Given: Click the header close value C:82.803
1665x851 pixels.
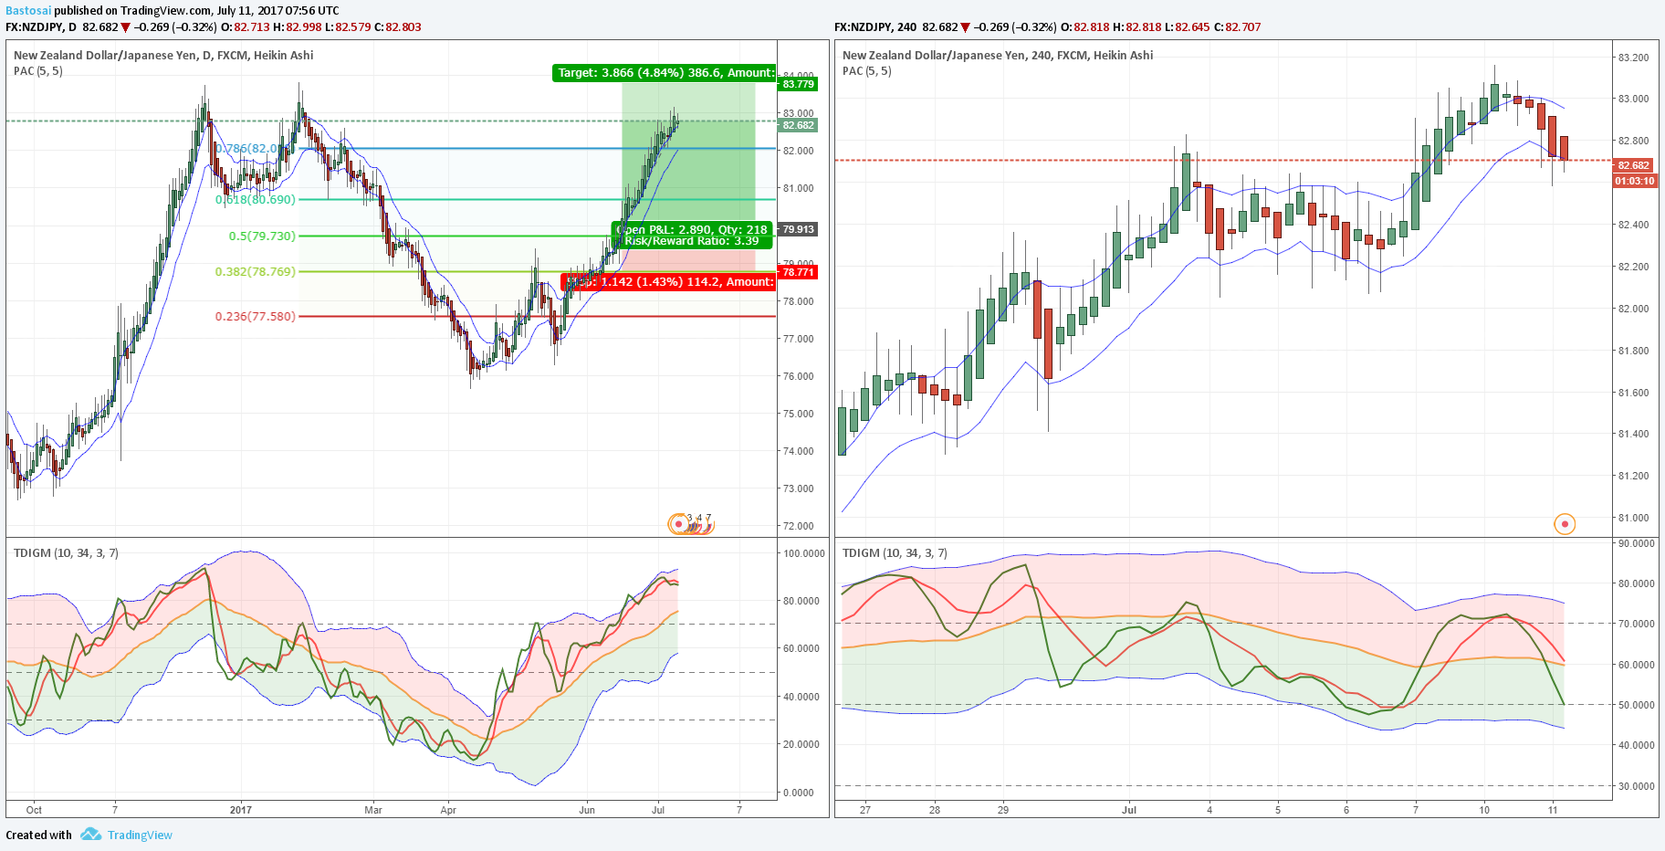Looking at the screenshot, I should (397, 27).
